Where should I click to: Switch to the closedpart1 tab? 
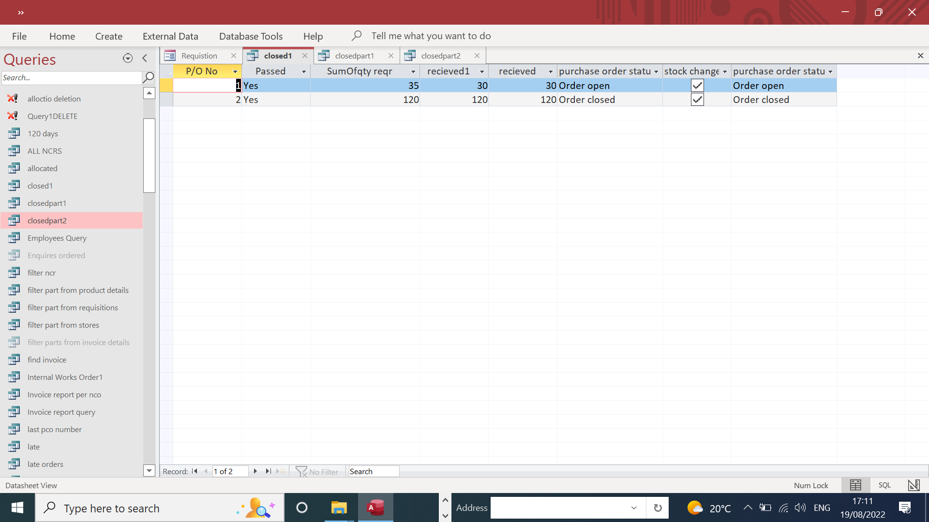tap(355, 56)
